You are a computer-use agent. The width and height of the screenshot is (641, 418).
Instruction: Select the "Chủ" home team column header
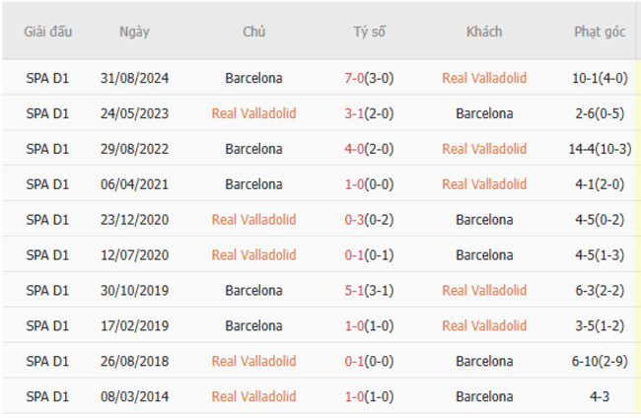click(x=253, y=32)
